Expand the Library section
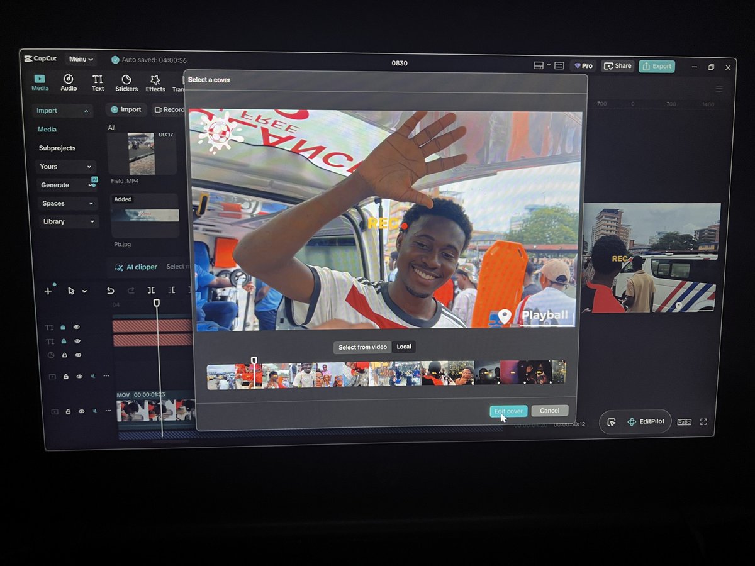 (67, 221)
